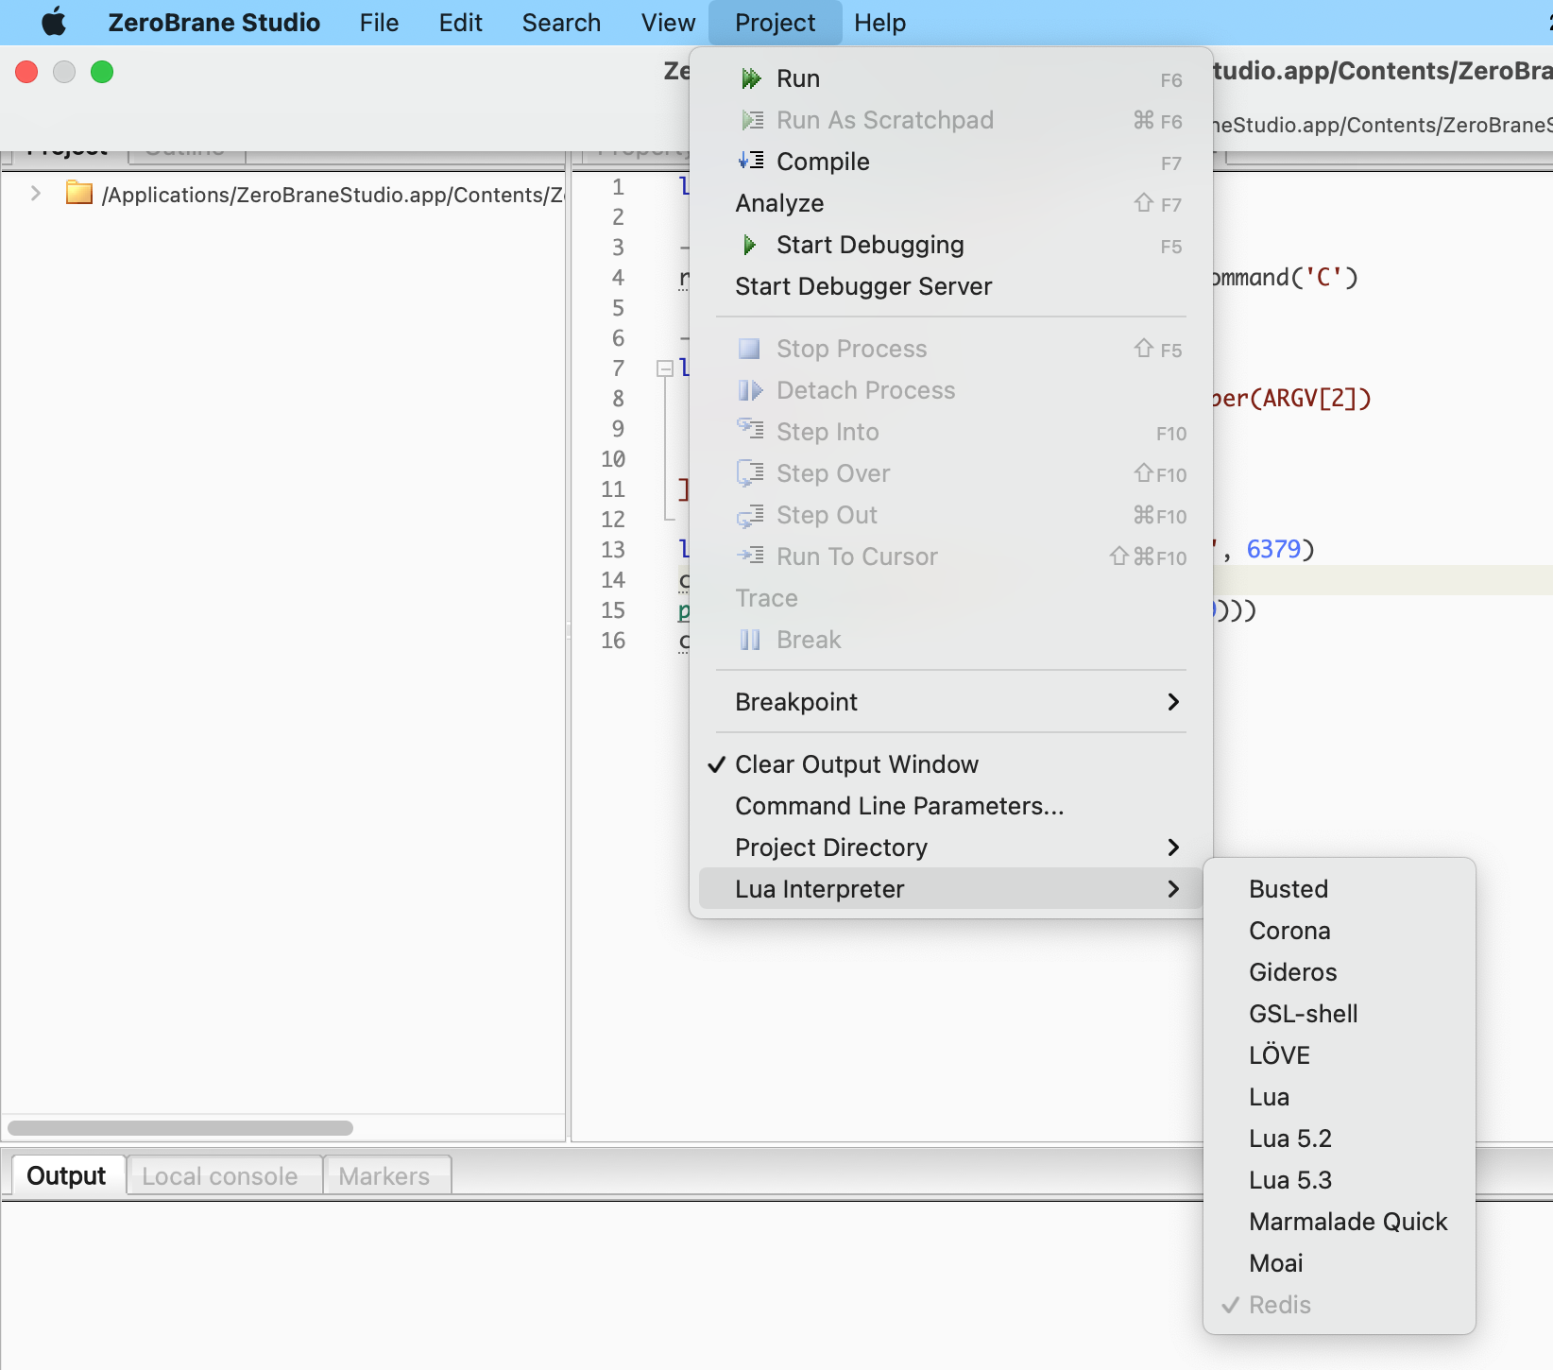Screen dimensions: 1553x1370
Task: Click the Break pause icon
Action: point(750,640)
